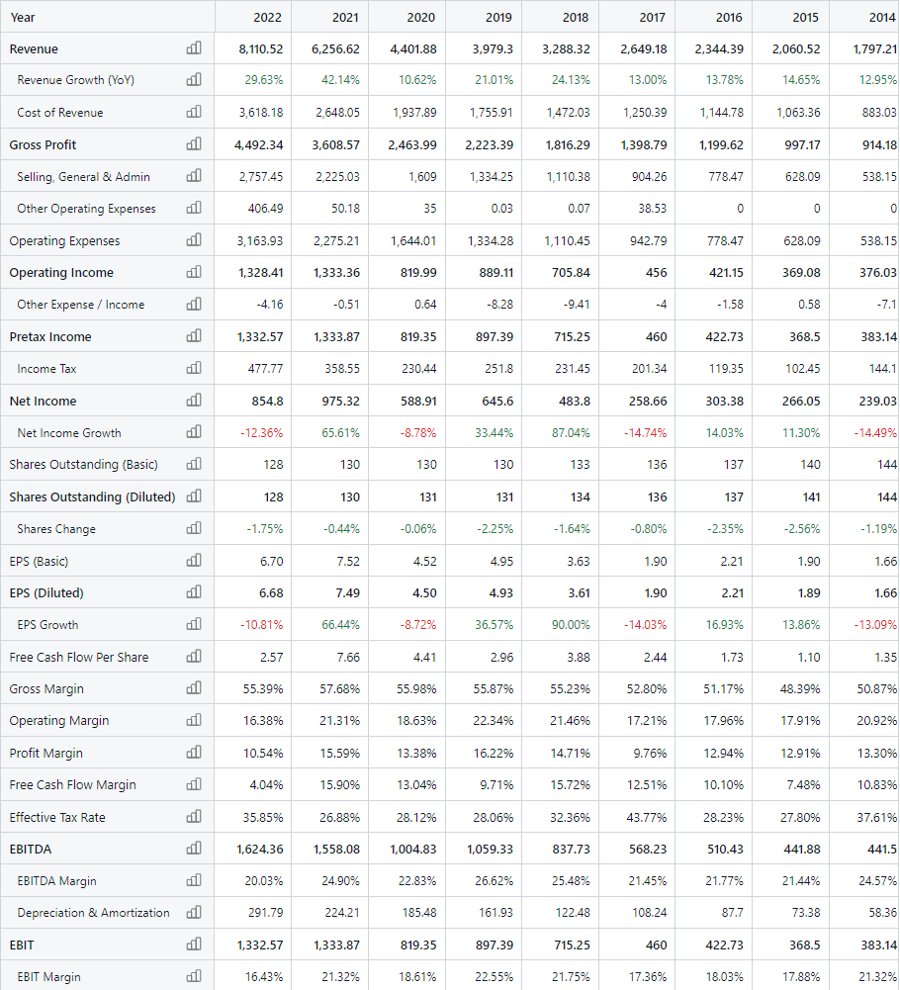
Task: Click chart icon for Free Cash Flow Margin
Action: [194, 784]
